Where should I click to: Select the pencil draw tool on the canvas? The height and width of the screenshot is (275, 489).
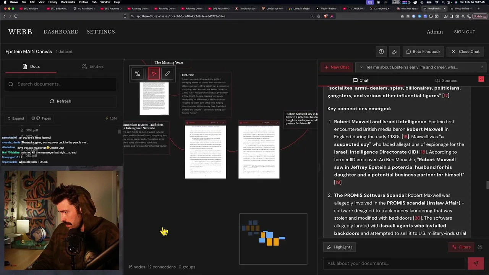pyautogui.click(x=167, y=74)
